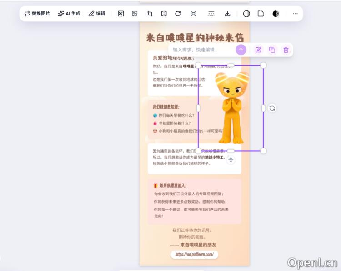Screen dimensions: 341x271
Task: Open the opacity circle icon
Action: coord(246,14)
